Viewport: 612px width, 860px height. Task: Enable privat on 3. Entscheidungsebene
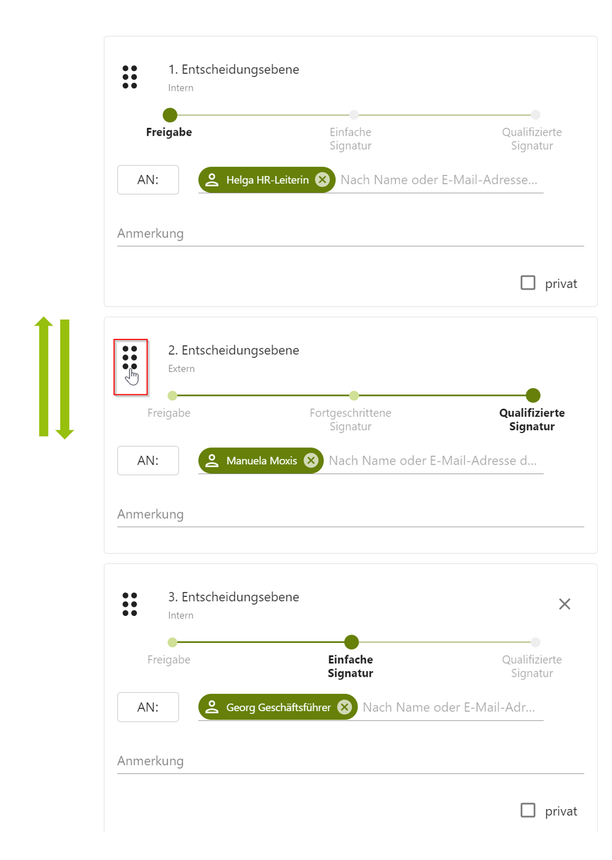coord(528,810)
